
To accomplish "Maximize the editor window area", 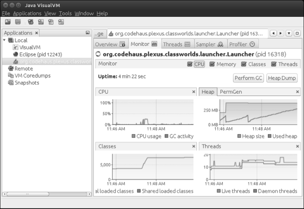I will (297, 33).
